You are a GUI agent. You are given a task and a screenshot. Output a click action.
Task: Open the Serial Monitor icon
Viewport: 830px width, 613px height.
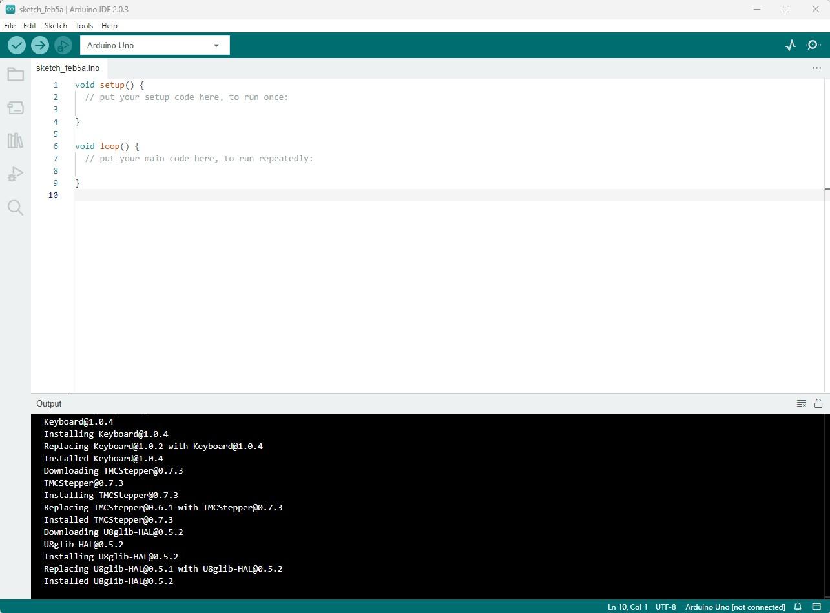(813, 45)
